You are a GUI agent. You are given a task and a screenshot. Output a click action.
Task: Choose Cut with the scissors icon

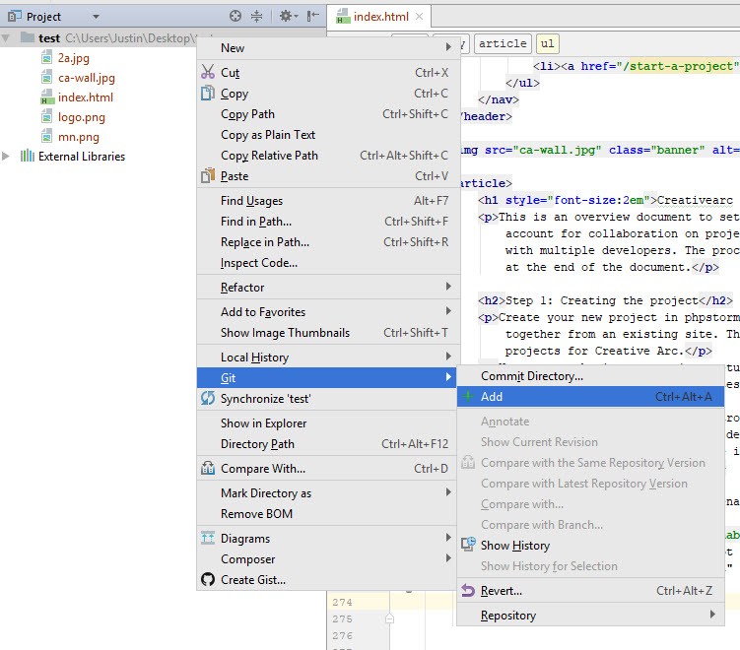[x=231, y=73]
